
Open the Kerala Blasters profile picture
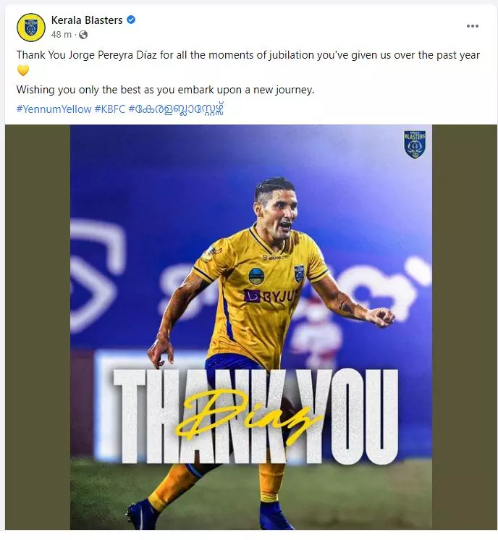click(x=31, y=28)
